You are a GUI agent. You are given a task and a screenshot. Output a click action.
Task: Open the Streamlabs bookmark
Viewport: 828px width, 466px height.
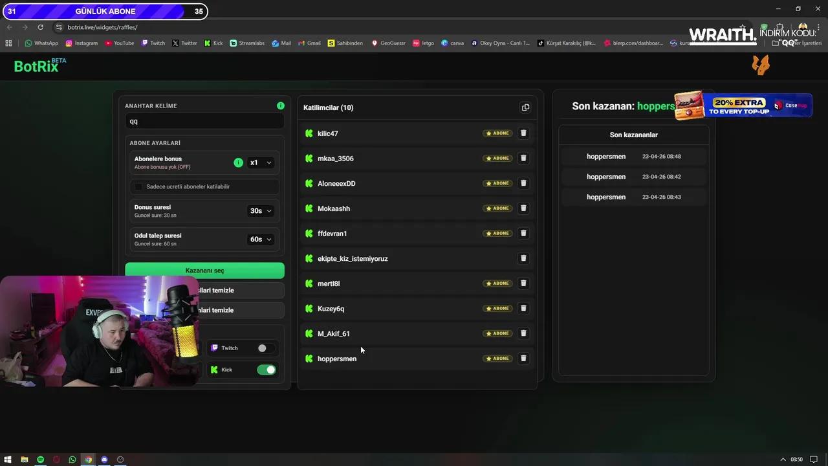pos(248,43)
